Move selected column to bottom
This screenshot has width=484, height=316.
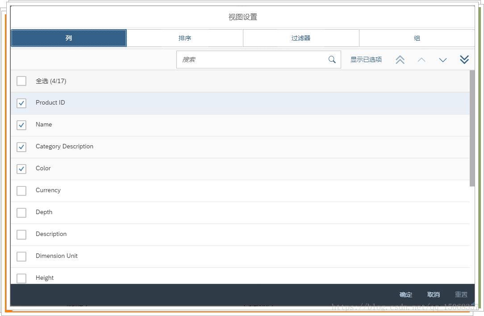pyautogui.click(x=464, y=59)
